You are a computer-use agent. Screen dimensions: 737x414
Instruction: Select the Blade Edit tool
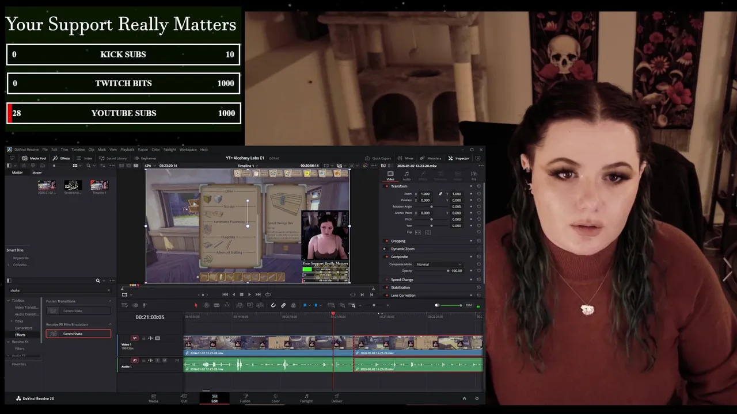pos(216,305)
